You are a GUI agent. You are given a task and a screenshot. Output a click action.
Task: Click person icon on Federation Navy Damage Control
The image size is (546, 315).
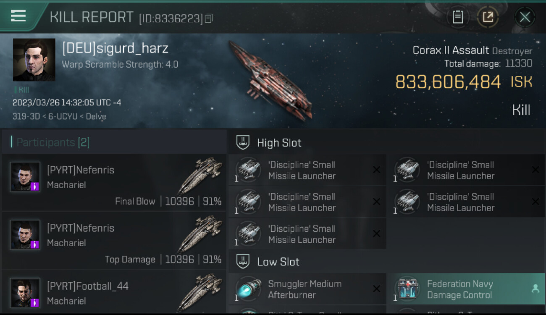[x=535, y=289]
